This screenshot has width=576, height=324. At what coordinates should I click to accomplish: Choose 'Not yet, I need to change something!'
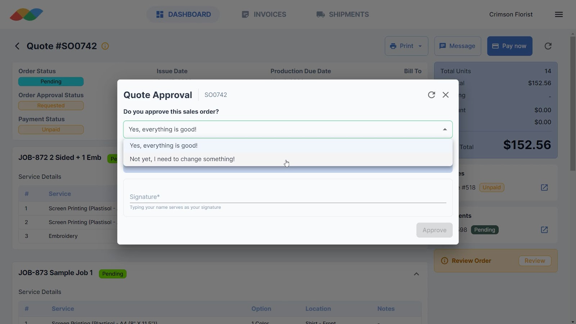pyautogui.click(x=288, y=159)
